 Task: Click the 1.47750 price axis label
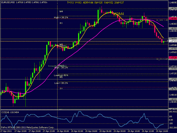[173, 49]
